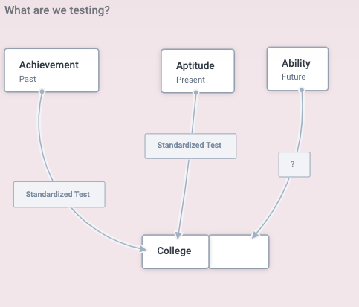
Task: Click the question mark edge label
Action: (294, 164)
